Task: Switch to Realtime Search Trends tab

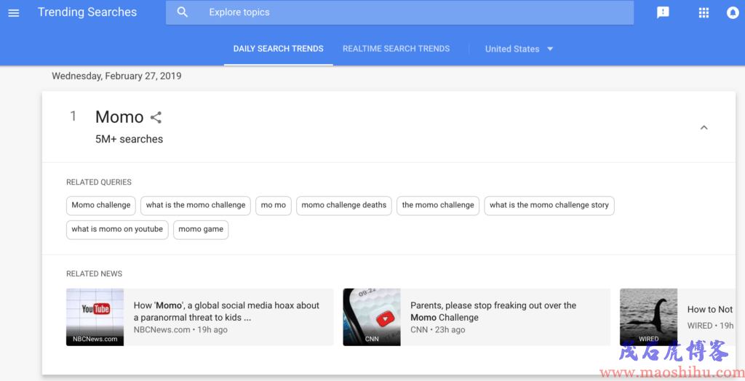Action: tap(397, 49)
